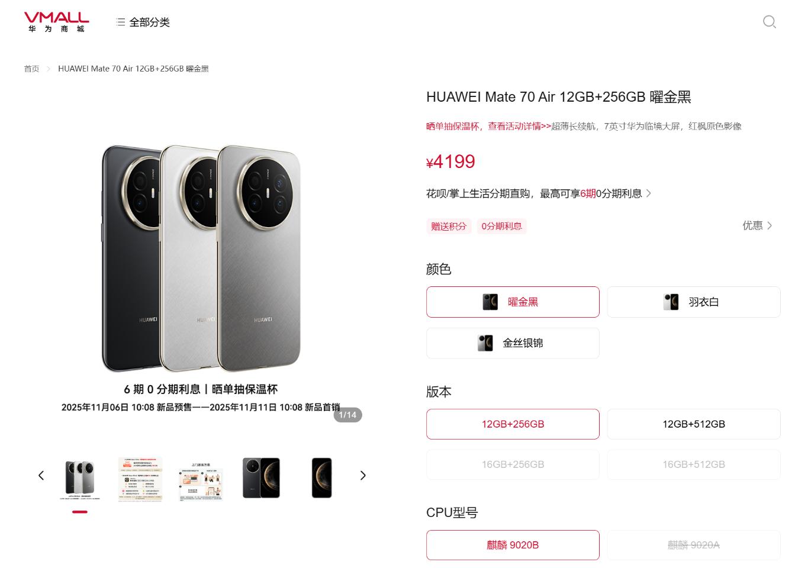
Task: Click the 羽衣白 phone color icon
Action: click(671, 302)
